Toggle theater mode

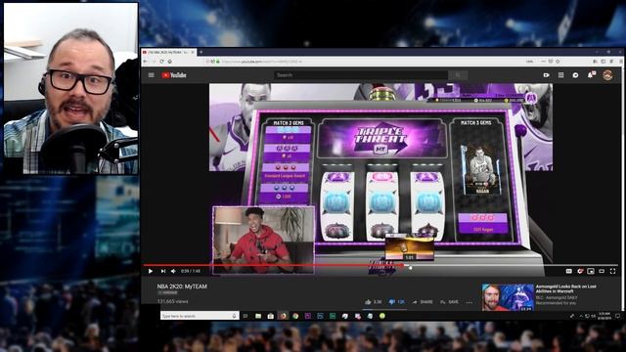602,272
